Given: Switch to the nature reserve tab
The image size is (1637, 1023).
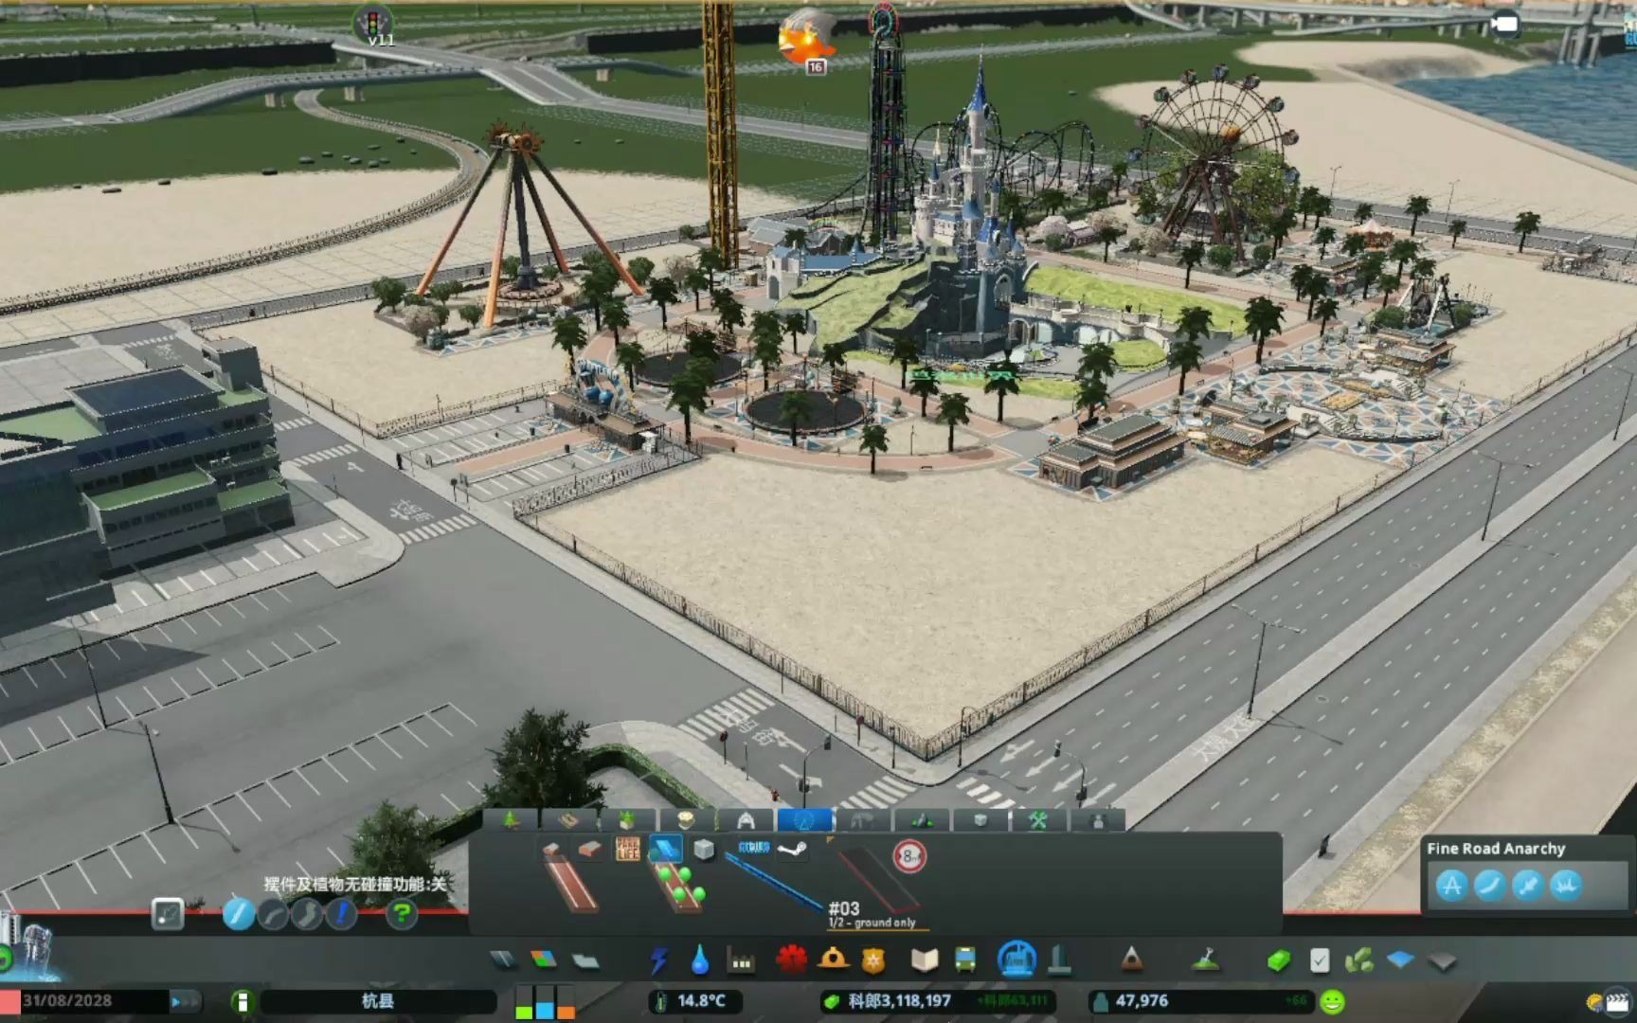Looking at the screenshot, I should [x=922, y=819].
